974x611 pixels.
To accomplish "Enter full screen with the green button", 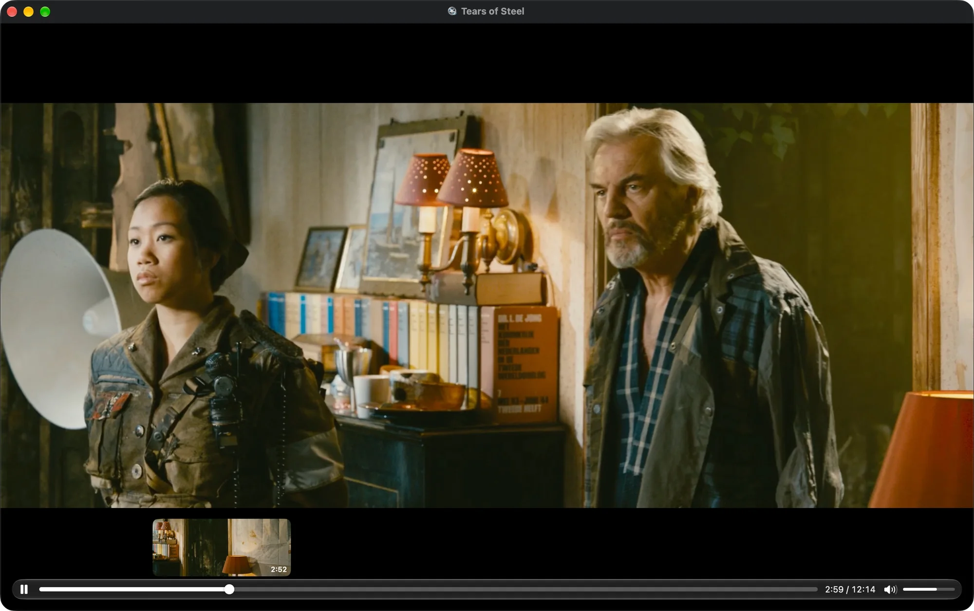I will coord(45,12).
